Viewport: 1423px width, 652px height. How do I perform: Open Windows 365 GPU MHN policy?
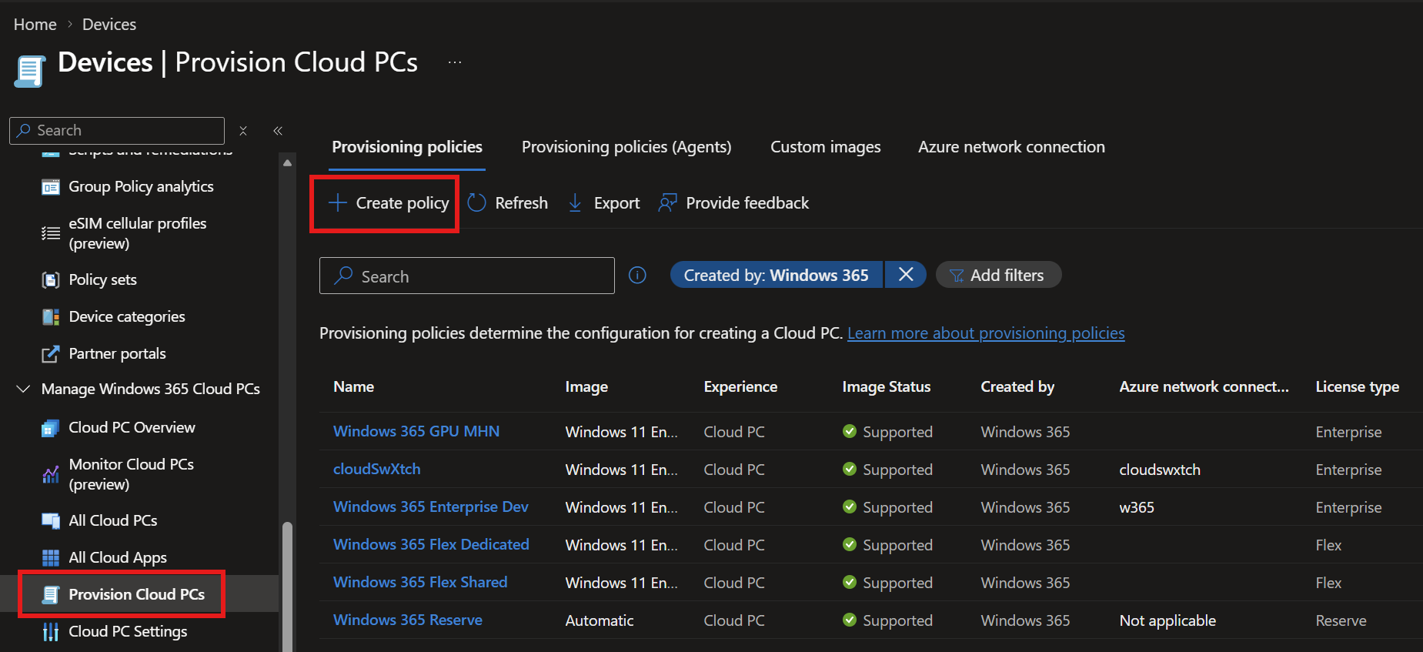(416, 432)
